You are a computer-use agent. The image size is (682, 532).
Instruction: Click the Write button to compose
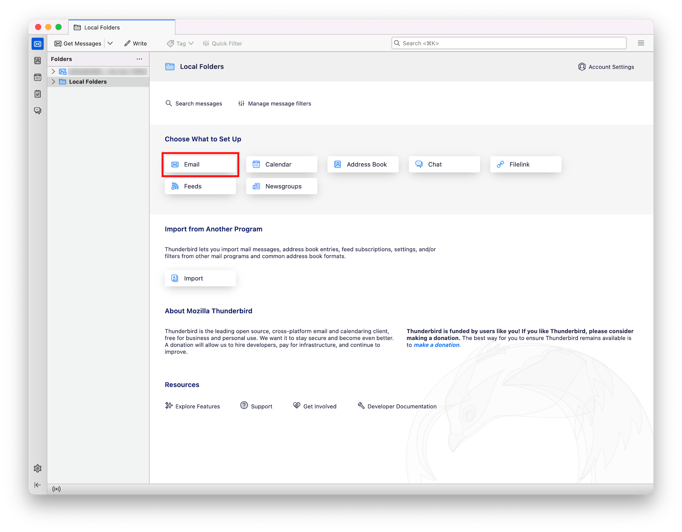point(136,44)
